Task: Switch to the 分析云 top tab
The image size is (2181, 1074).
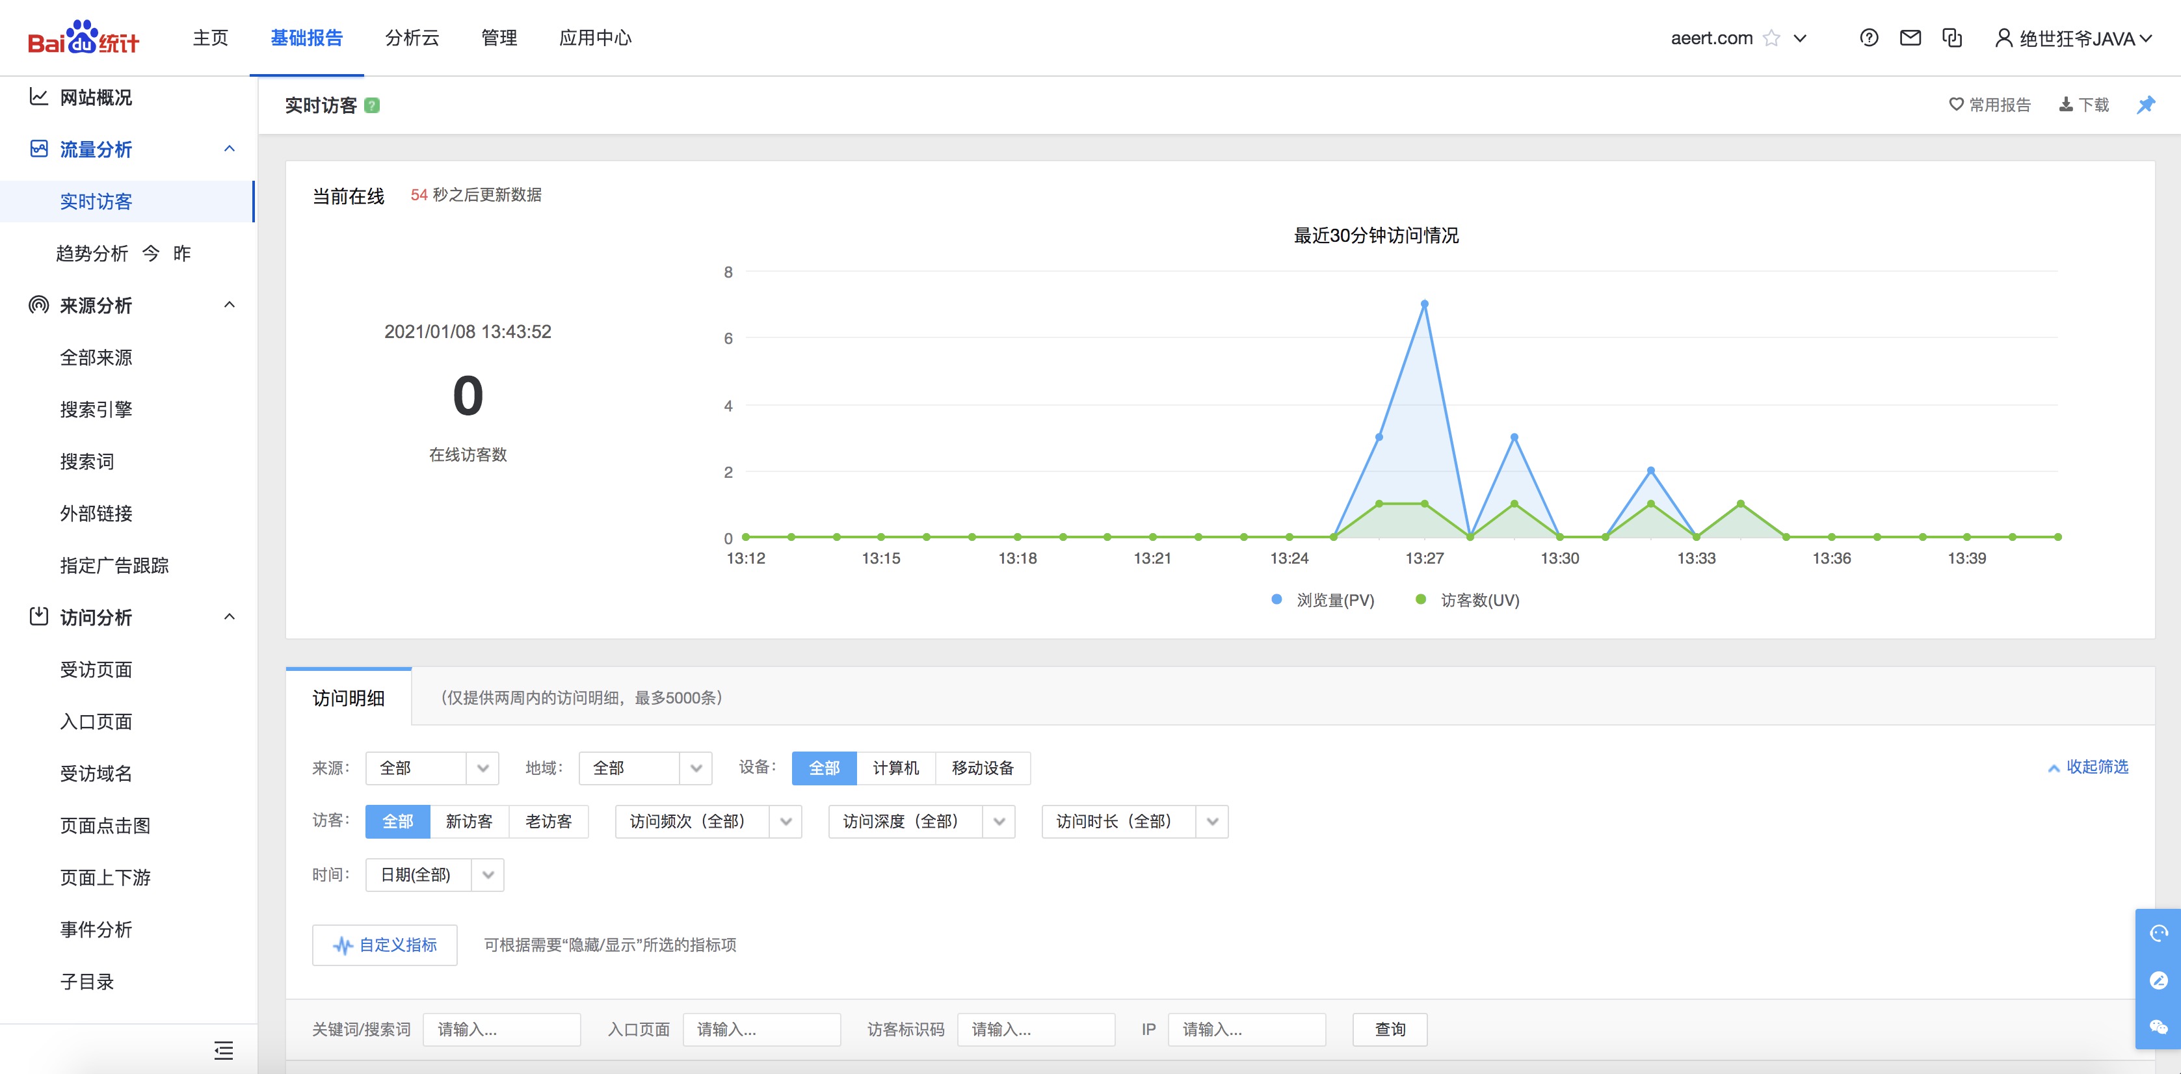Action: click(412, 38)
